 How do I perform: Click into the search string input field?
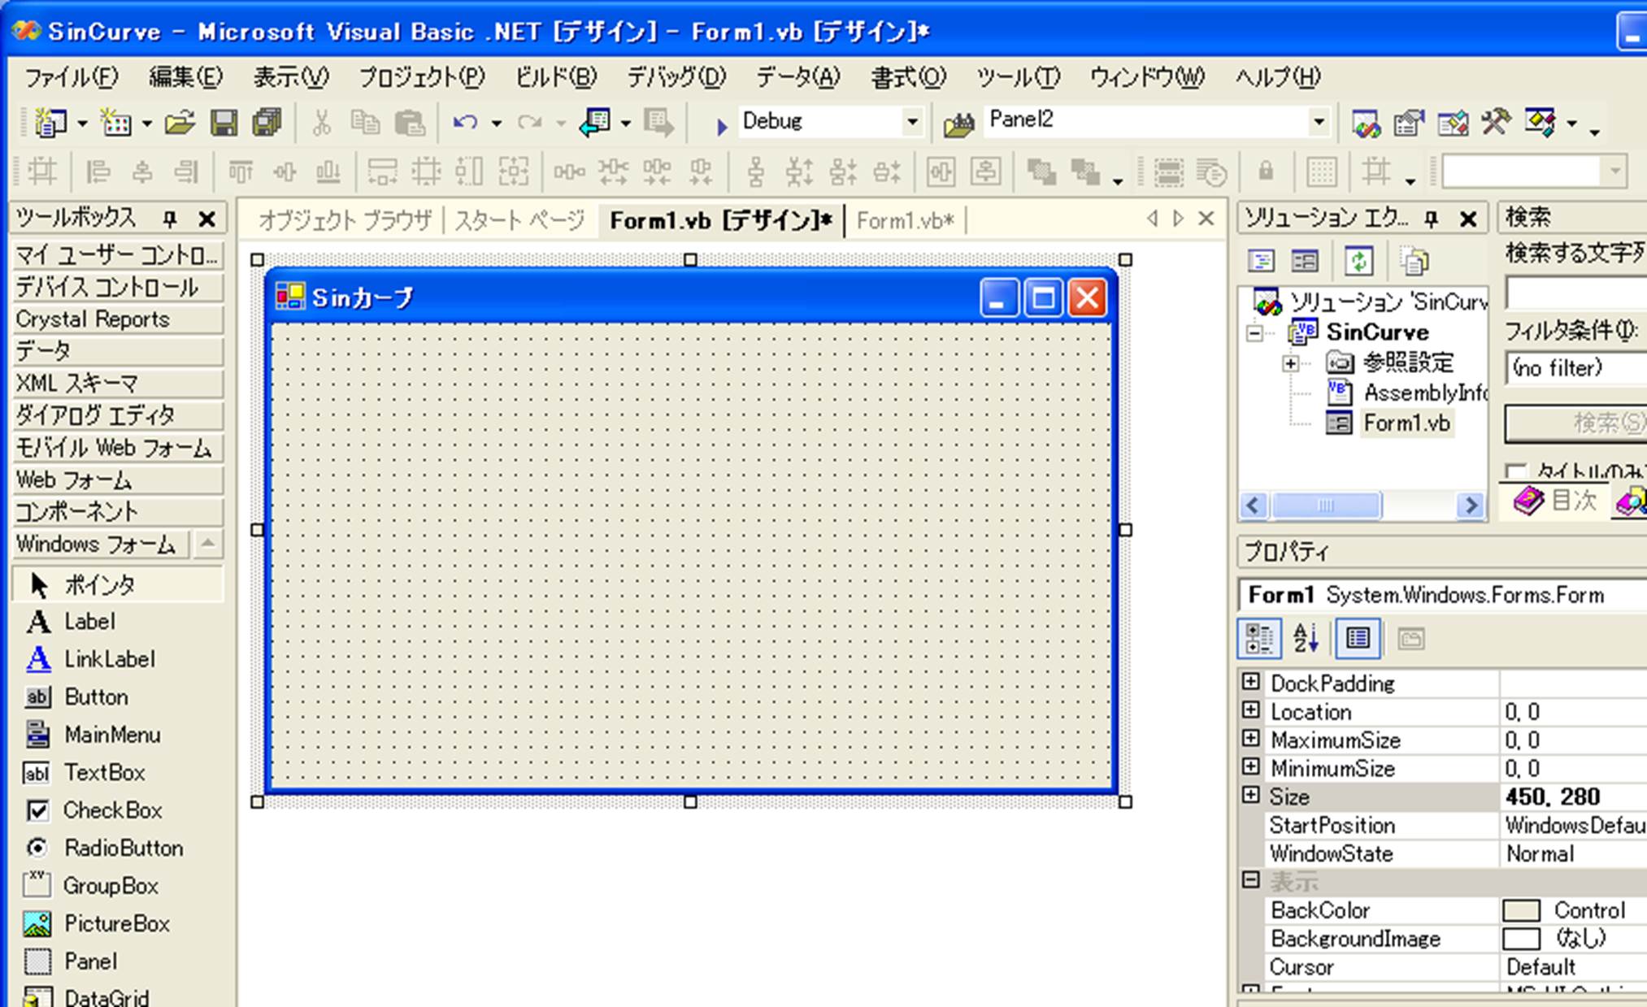coord(1575,293)
